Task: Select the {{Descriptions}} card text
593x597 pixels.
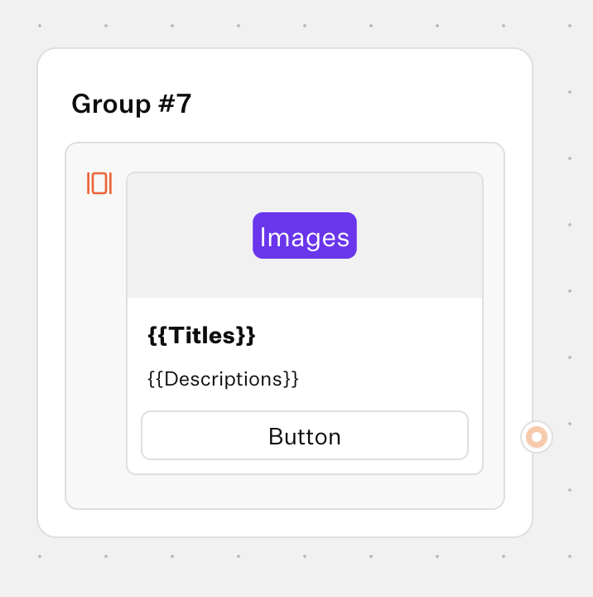Action: pyautogui.click(x=223, y=379)
